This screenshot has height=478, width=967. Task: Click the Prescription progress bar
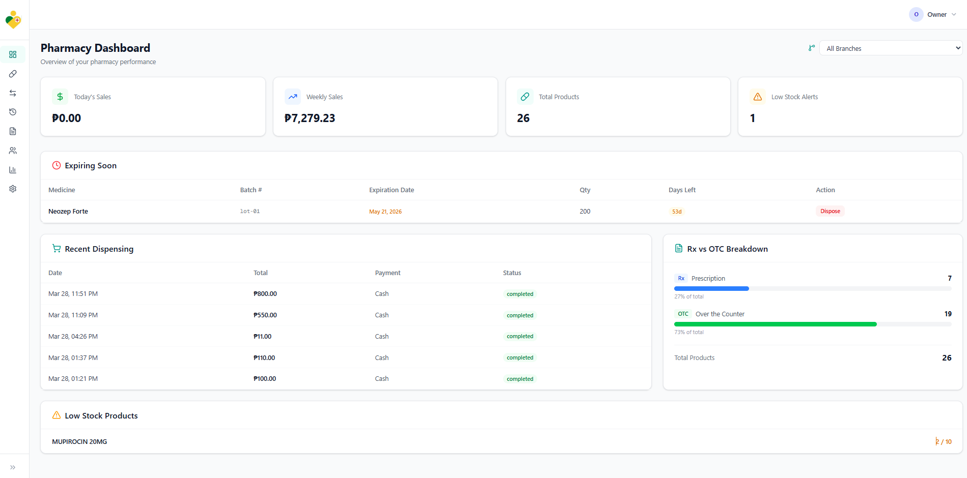coord(812,288)
